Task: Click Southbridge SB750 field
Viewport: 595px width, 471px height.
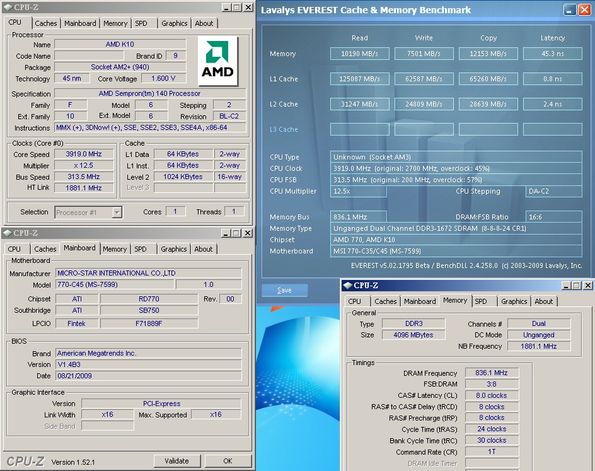Action: pyautogui.click(x=149, y=310)
